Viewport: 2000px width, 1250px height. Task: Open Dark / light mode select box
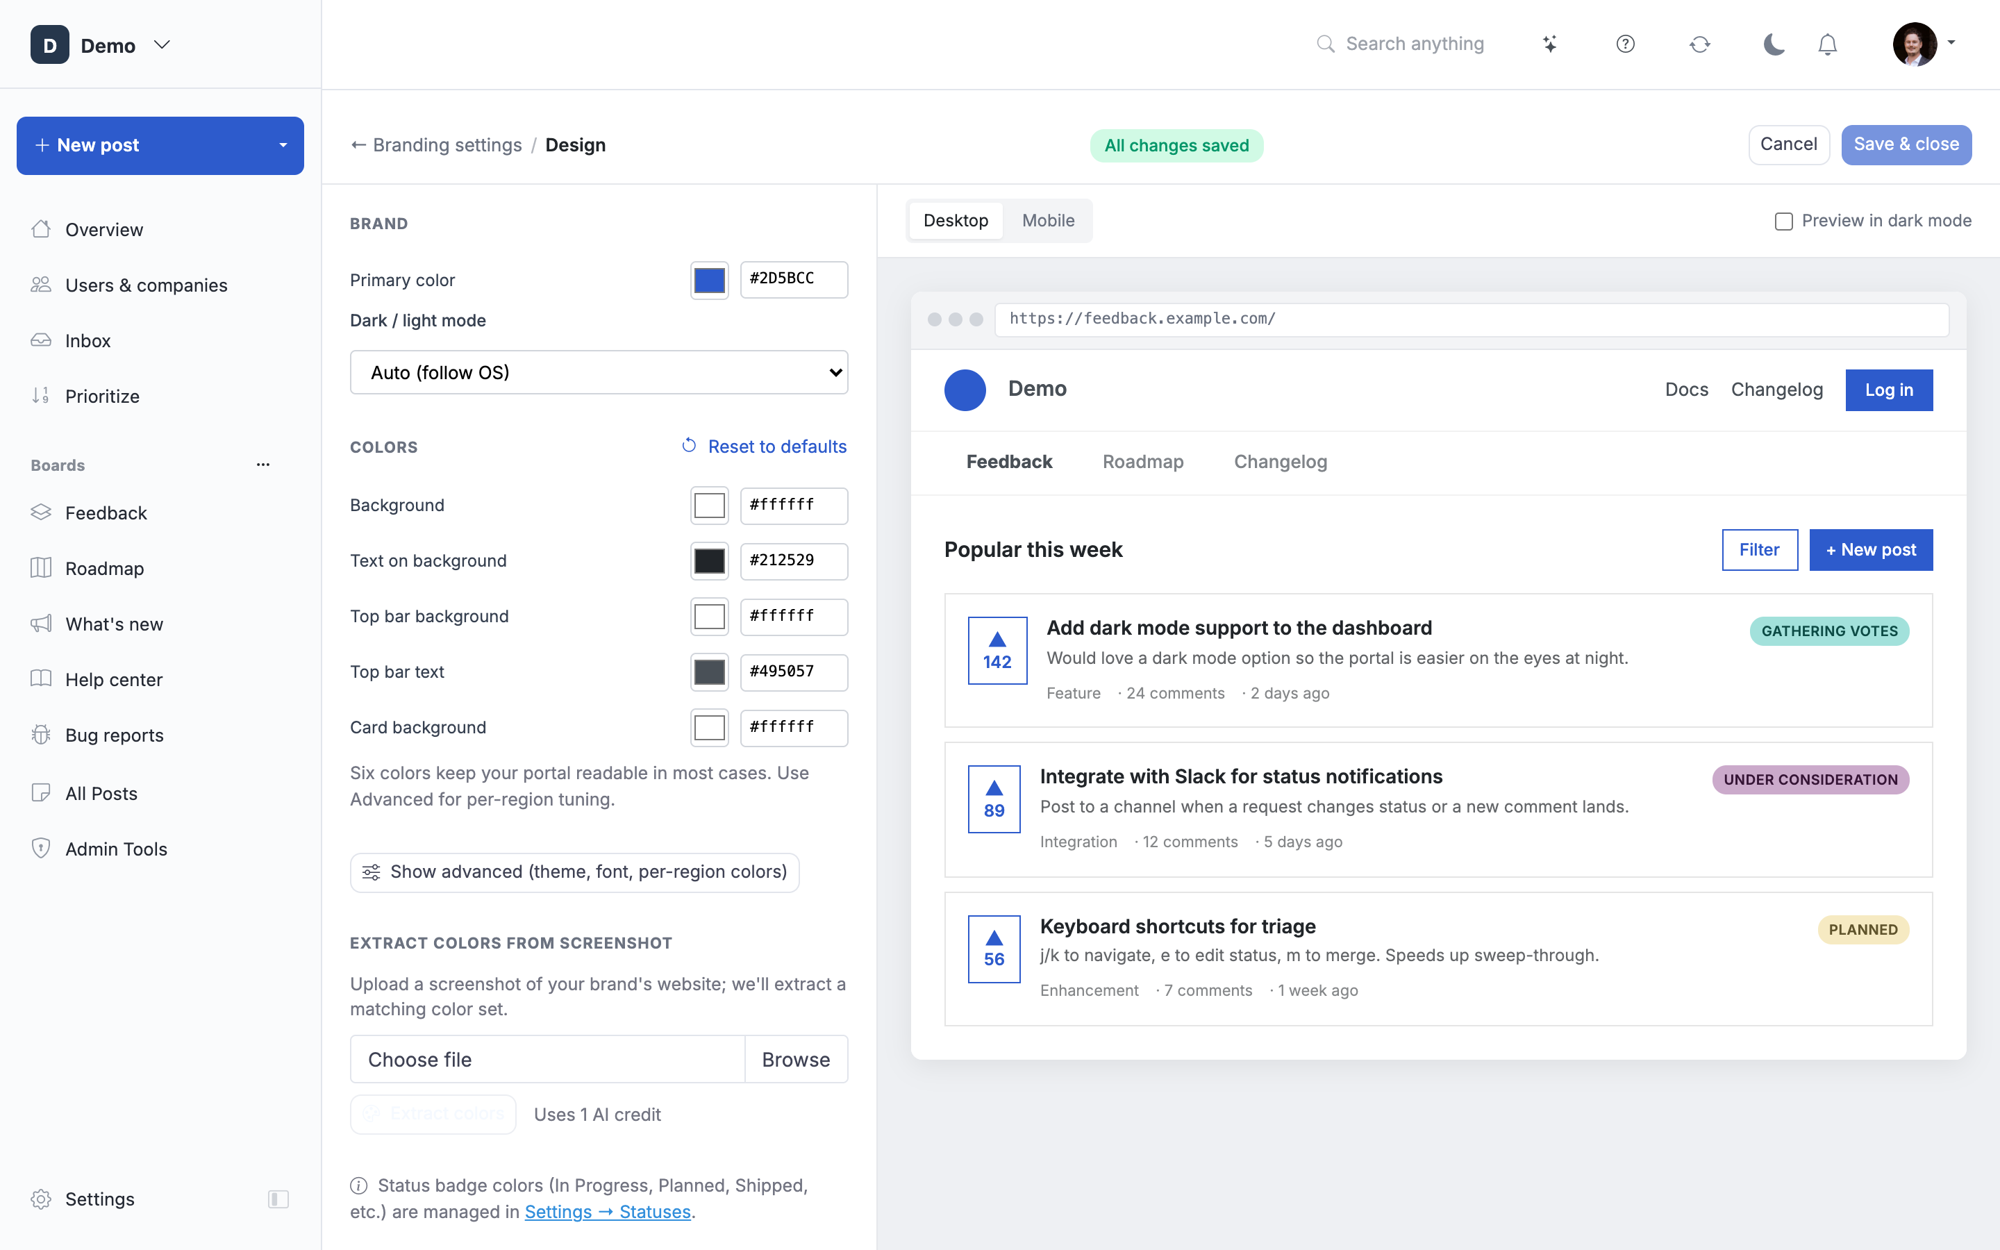(599, 372)
